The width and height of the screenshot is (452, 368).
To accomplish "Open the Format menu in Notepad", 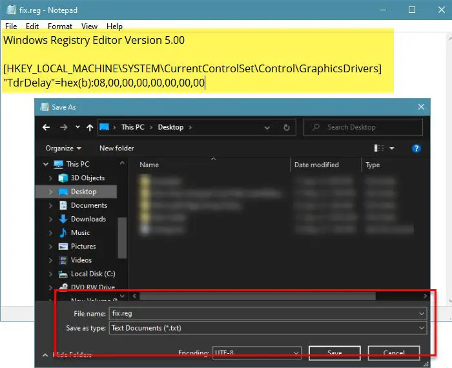I will tap(60, 26).
